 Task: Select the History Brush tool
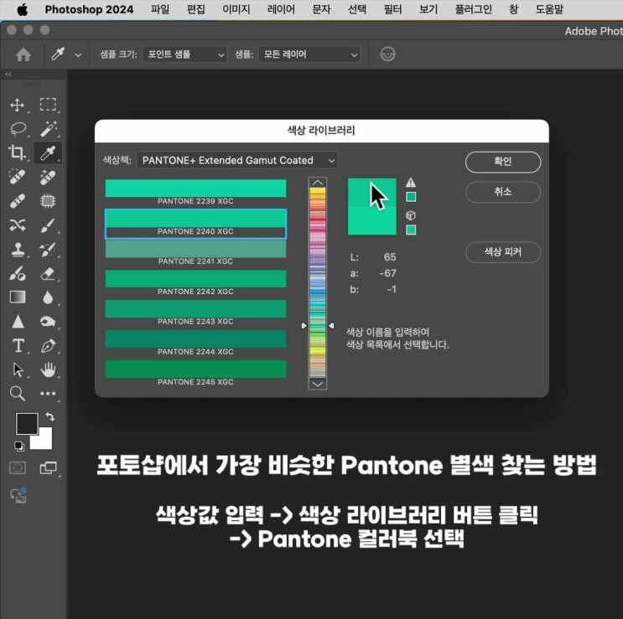[x=48, y=250]
